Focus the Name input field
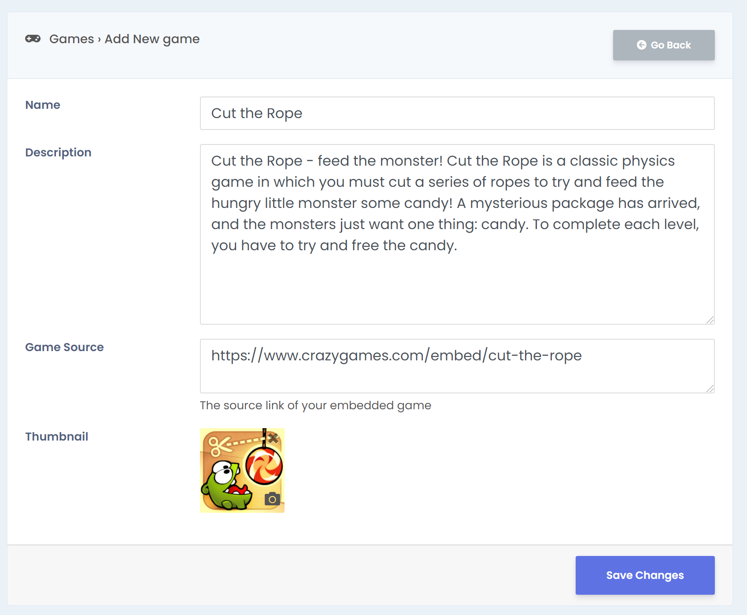Image resolution: width=747 pixels, height=615 pixels. point(457,113)
